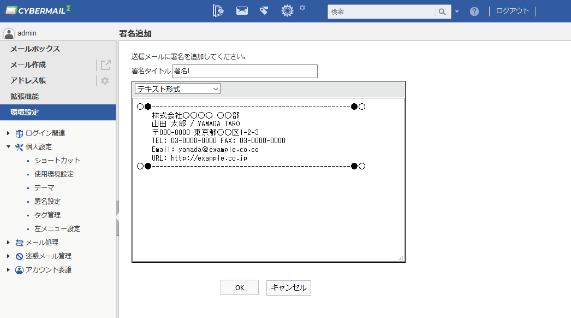571x318 pixels.
Task: Click the OK button
Action: 240,287
